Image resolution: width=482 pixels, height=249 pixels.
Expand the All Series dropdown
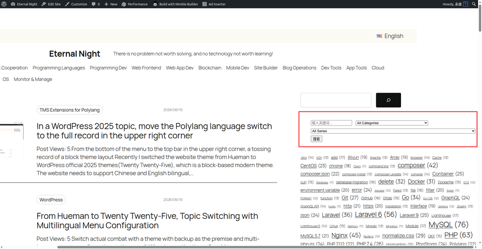point(393,131)
